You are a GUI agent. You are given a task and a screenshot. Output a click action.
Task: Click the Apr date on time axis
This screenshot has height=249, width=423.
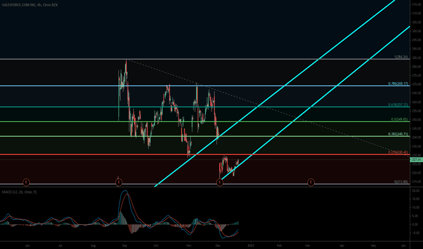(342, 245)
